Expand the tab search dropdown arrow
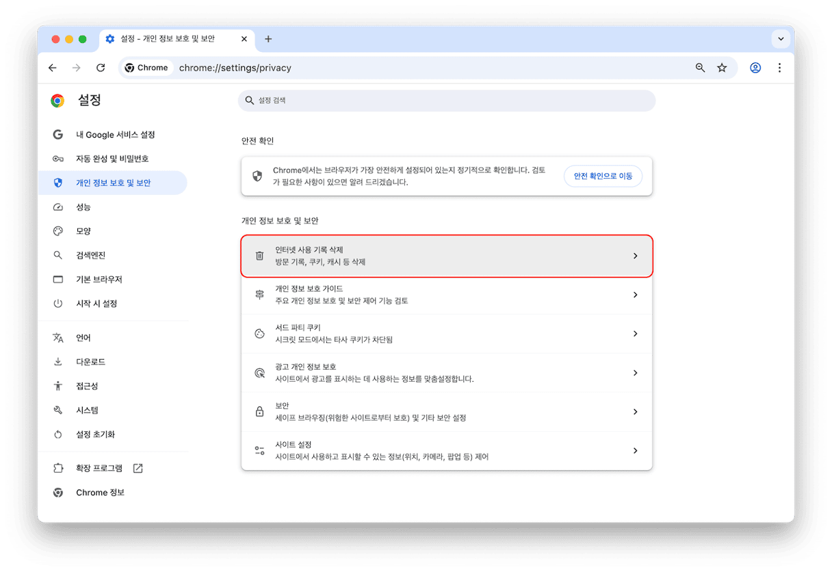Image resolution: width=832 pixels, height=572 pixels. point(781,39)
